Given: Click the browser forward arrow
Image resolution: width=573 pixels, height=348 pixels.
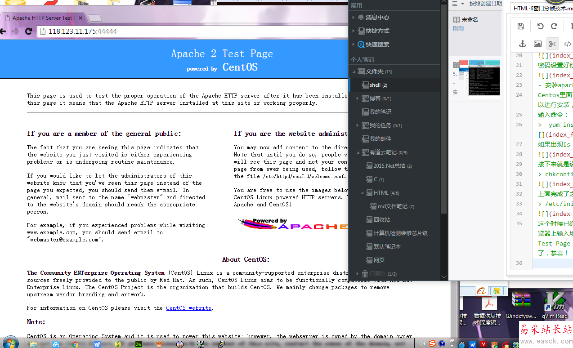Looking at the screenshot, I should [16, 31].
